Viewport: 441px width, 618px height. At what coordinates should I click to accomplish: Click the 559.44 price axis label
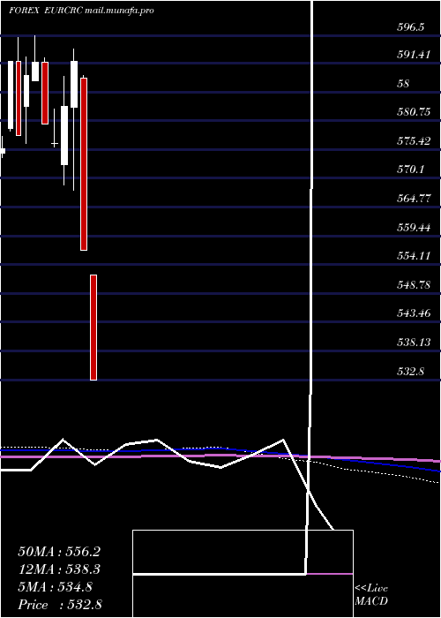pos(413,227)
